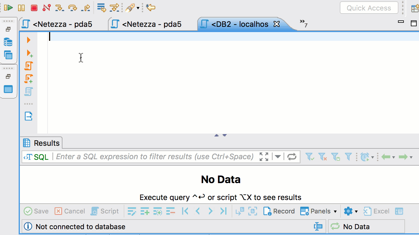Show the hidden editor tabs list

(304, 24)
